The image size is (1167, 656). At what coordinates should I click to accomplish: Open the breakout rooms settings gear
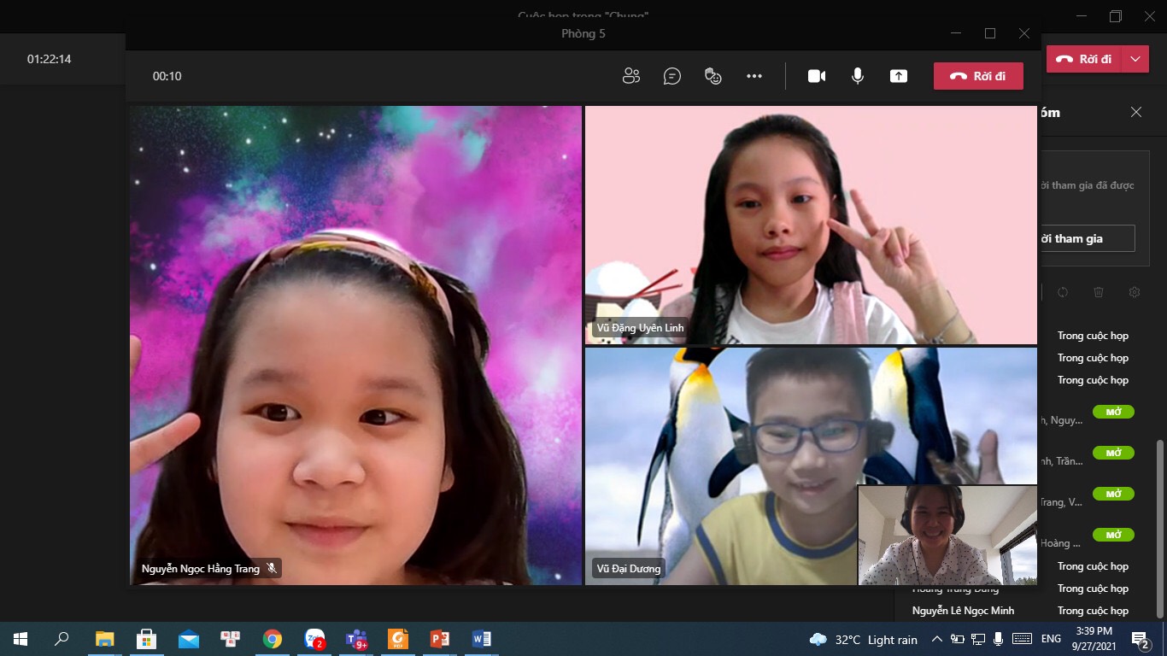pos(1135,292)
